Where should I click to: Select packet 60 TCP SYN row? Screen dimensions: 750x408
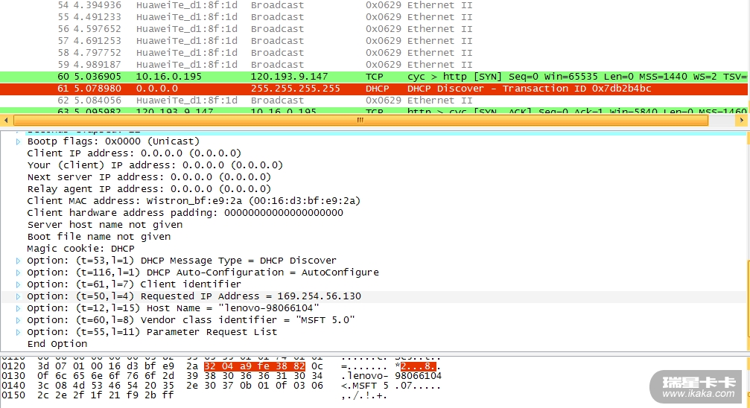click(374, 77)
